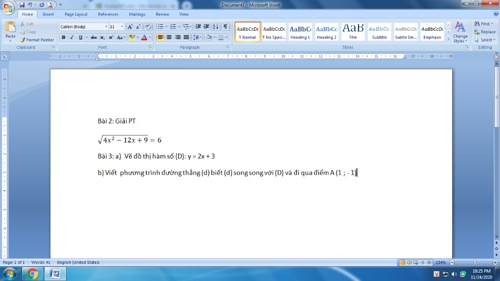Click the Format Painter brush
Viewport: 500px width, 281px height.
[37, 40]
